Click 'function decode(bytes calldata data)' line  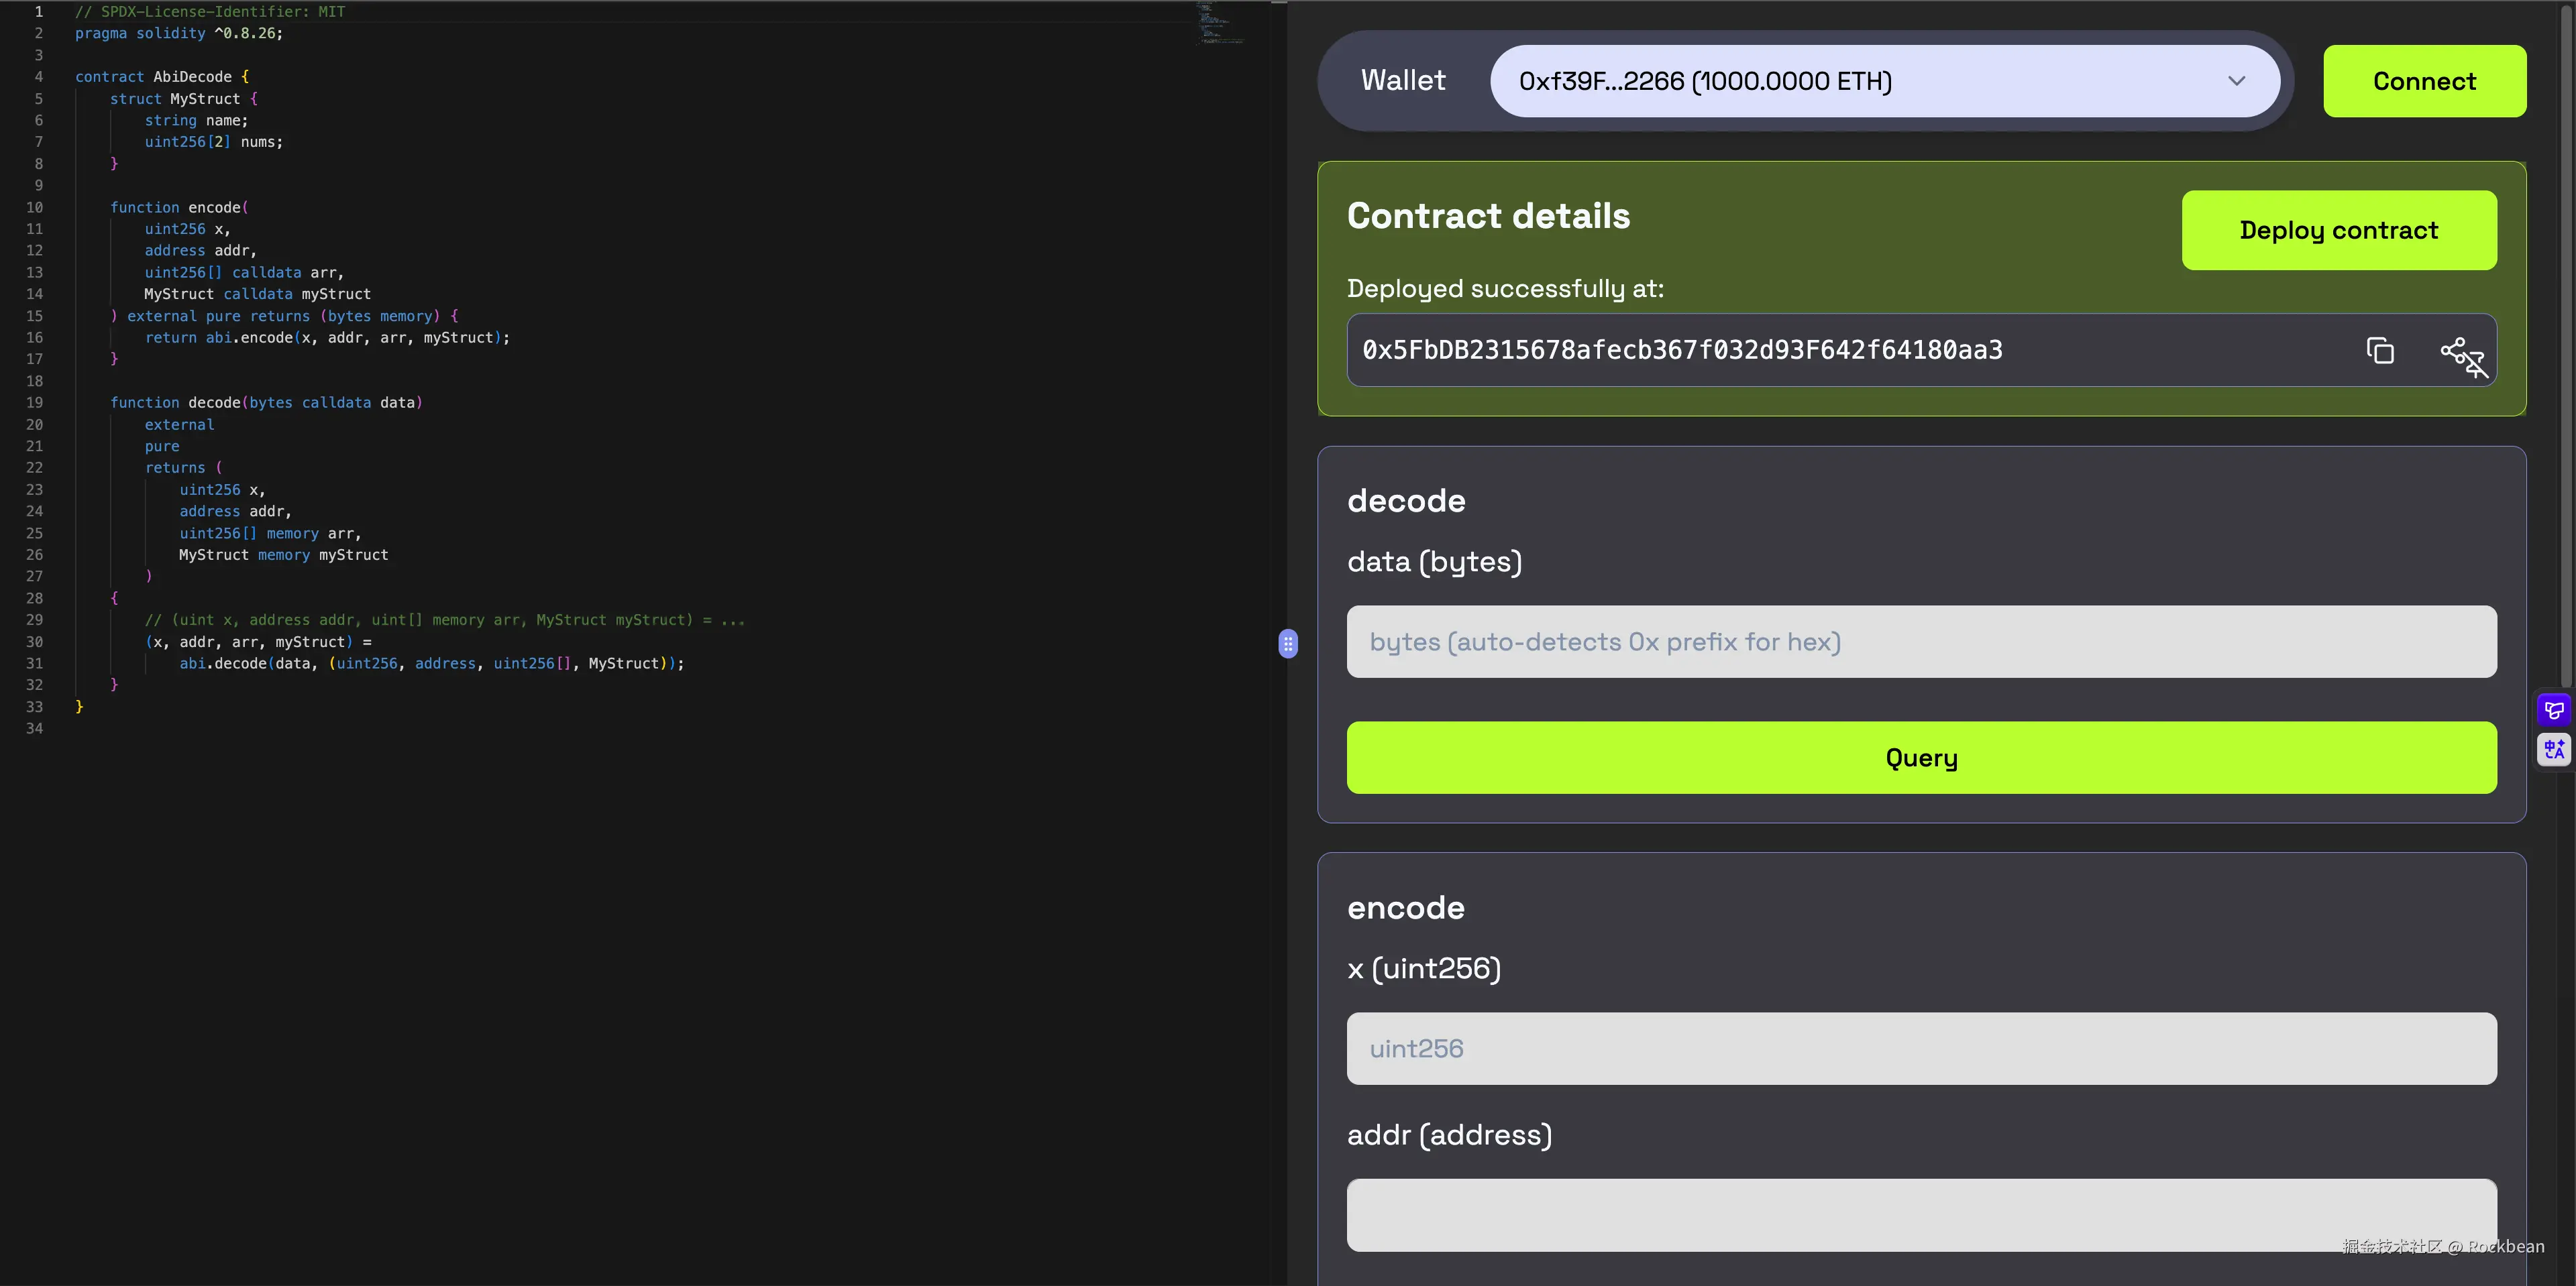[x=266, y=403]
